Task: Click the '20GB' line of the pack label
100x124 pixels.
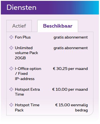Action: pos(20,58)
